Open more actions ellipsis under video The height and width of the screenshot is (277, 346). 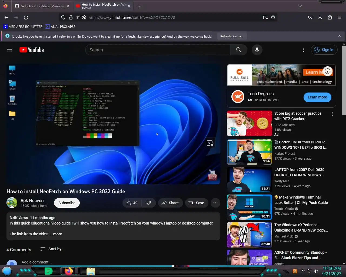(215, 203)
